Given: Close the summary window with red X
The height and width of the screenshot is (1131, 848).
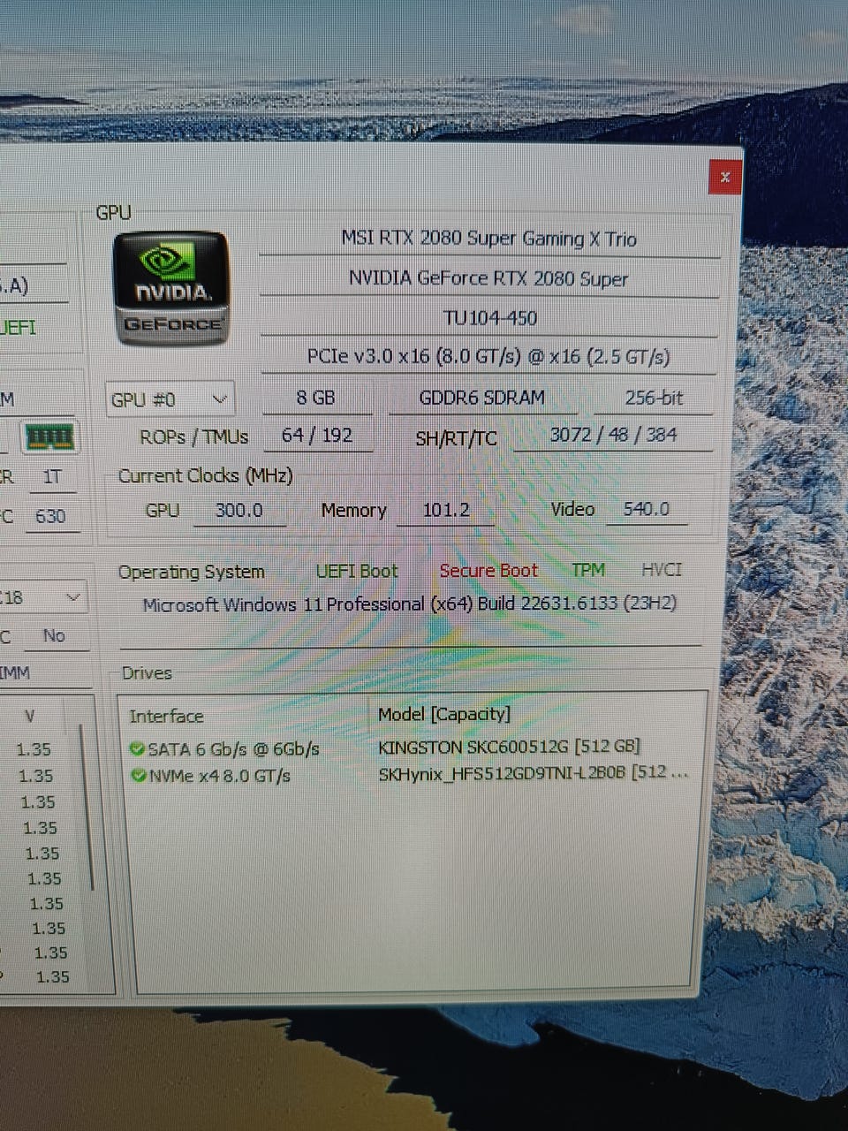Looking at the screenshot, I should click(x=724, y=178).
